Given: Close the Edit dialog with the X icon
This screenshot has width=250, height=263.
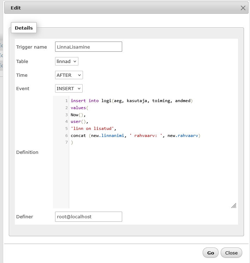Looking at the screenshot, I should [x=243, y=8].
